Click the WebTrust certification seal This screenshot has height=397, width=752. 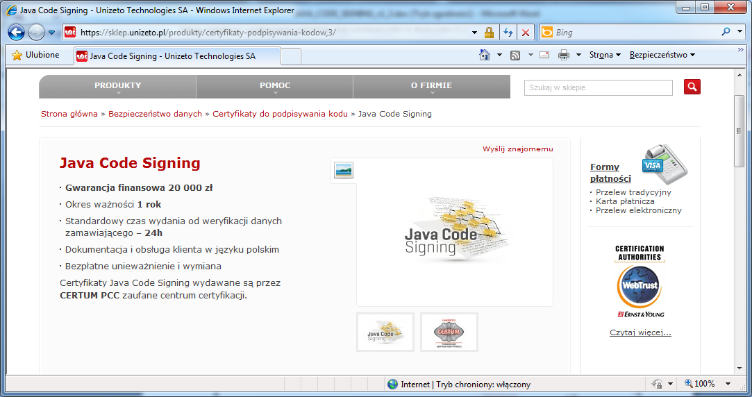[x=640, y=281]
